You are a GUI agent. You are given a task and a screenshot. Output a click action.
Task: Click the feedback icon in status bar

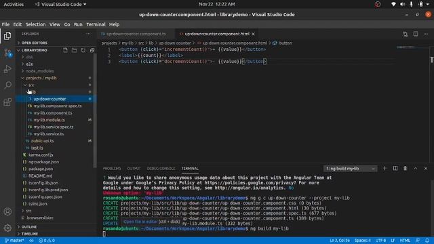(x=418, y=241)
